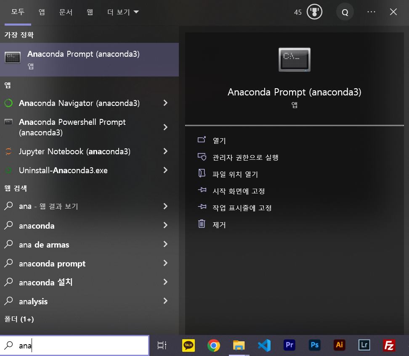This screenshot has width=409, height=356.
Task: Expand 'ana - 웹 결과 보기' arrow
Action: (x=165, y=206)
